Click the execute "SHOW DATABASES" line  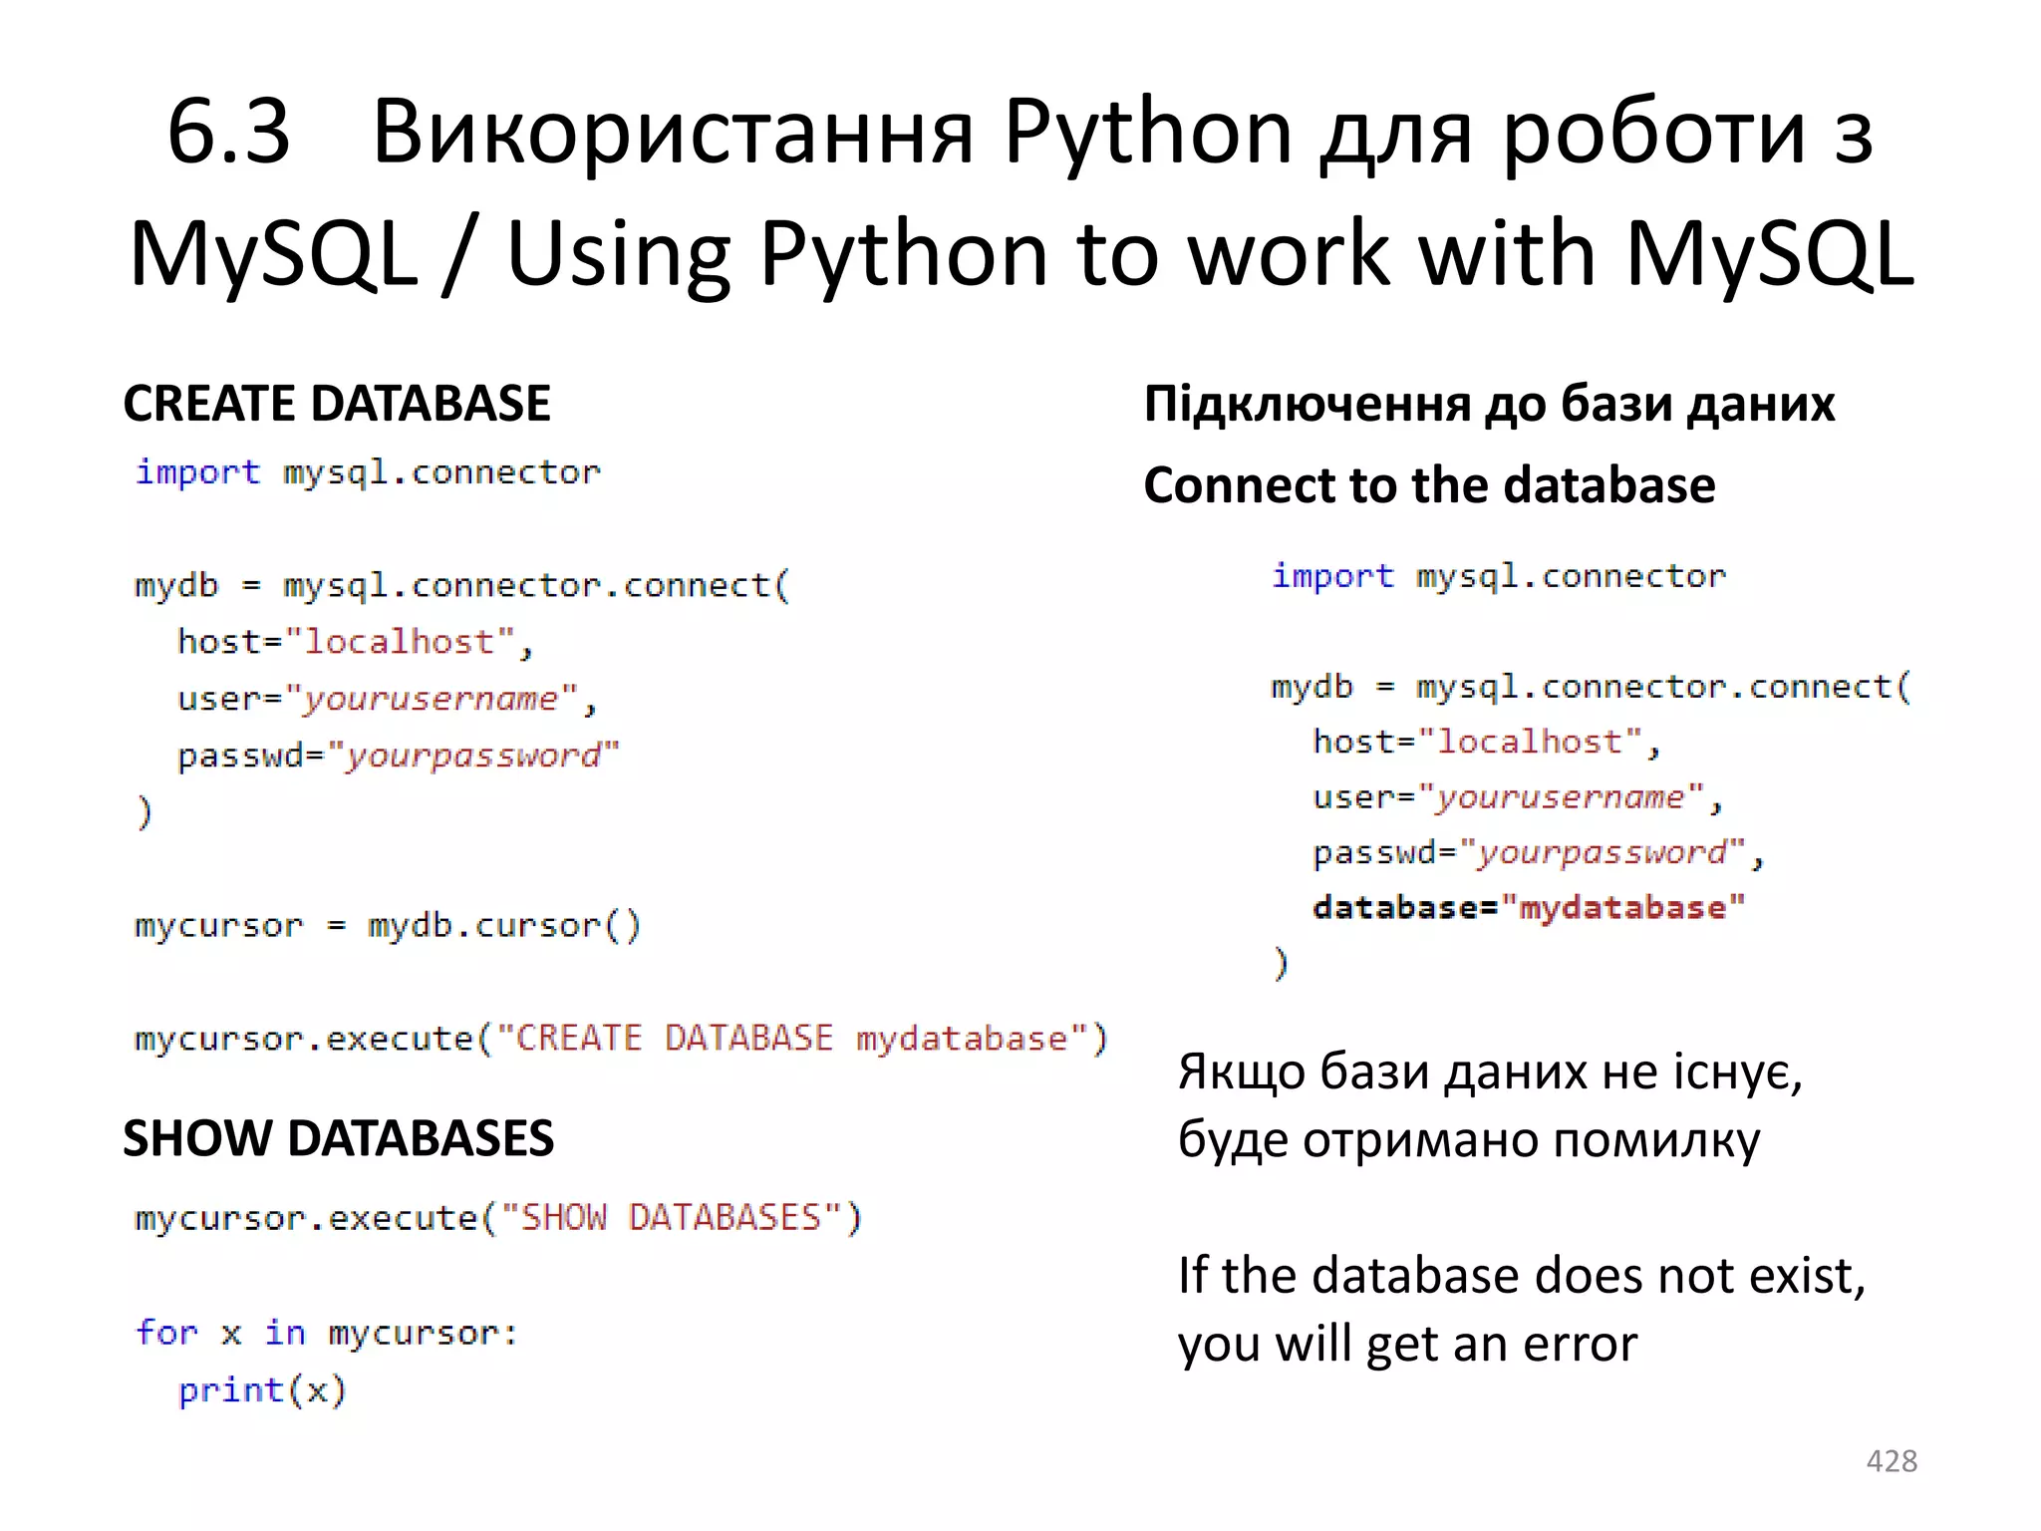pyautogui.click(x=498, y=1218)
